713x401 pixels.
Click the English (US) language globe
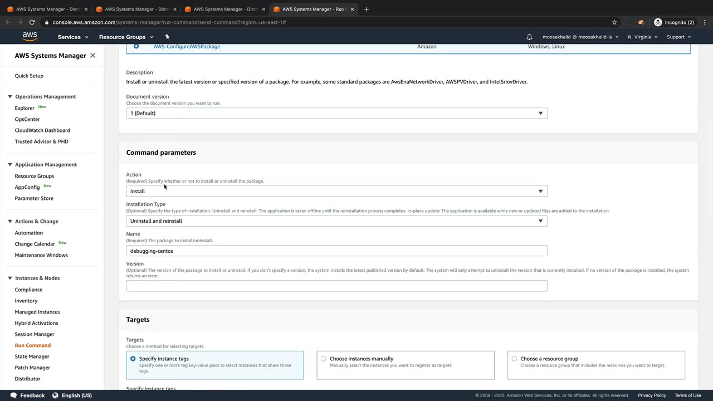(55, 395)
